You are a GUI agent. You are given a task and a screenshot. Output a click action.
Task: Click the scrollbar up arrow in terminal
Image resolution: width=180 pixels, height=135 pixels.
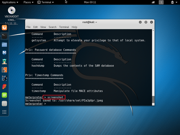pyautogui.click(x=153, y=31)
